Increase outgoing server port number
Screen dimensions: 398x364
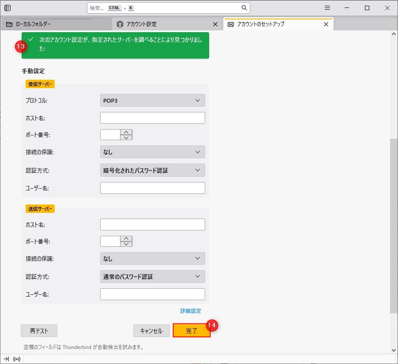coord(126,239)
